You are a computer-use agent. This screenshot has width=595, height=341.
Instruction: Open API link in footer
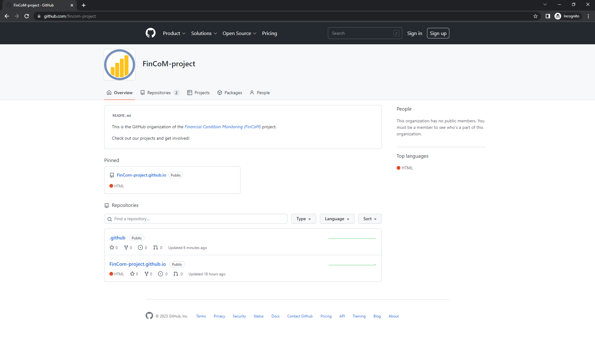(342, 316)
